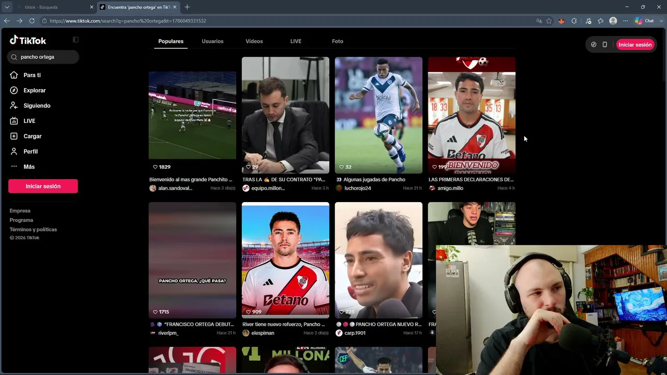Click Iniciar sesión at top right
The width and height of the screenshot is (667, 375).
(x=635, y=45)
